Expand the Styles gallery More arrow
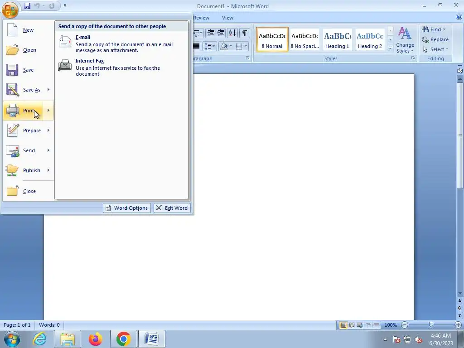 click(x=390, y=48)
